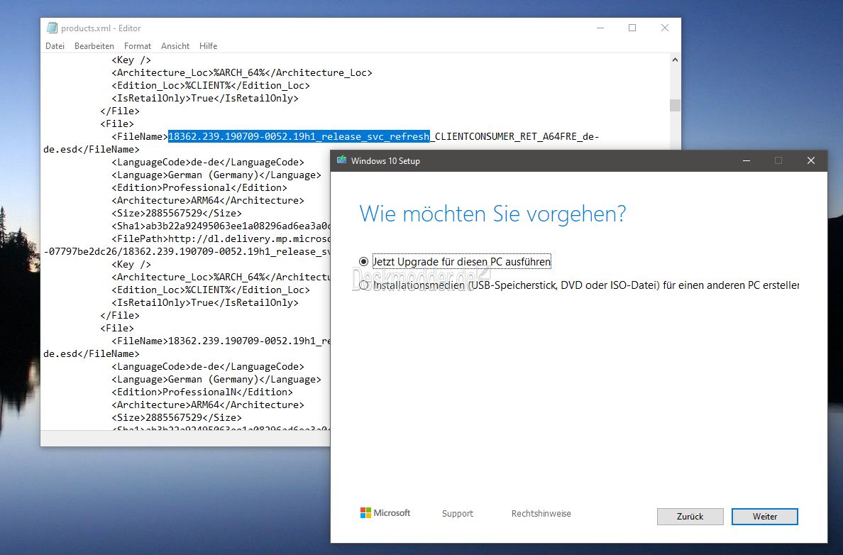Viewport: 843px width, 555px height.
Task: Close the products.xml Editor window
Action: (665, 28)
